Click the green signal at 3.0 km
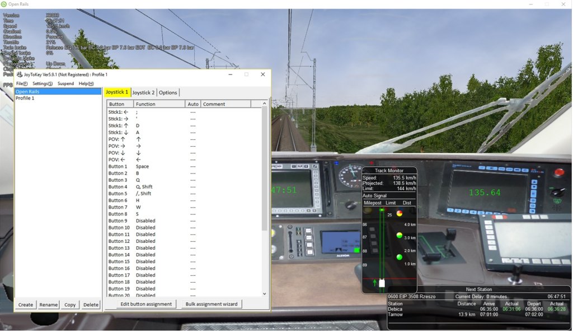This screenshot has height=333, width=573. coord(400,236)
